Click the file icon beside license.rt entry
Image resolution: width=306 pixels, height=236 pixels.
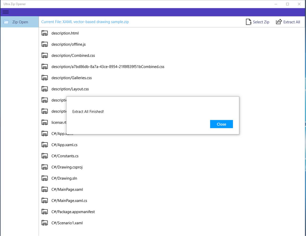click(45, 122)
